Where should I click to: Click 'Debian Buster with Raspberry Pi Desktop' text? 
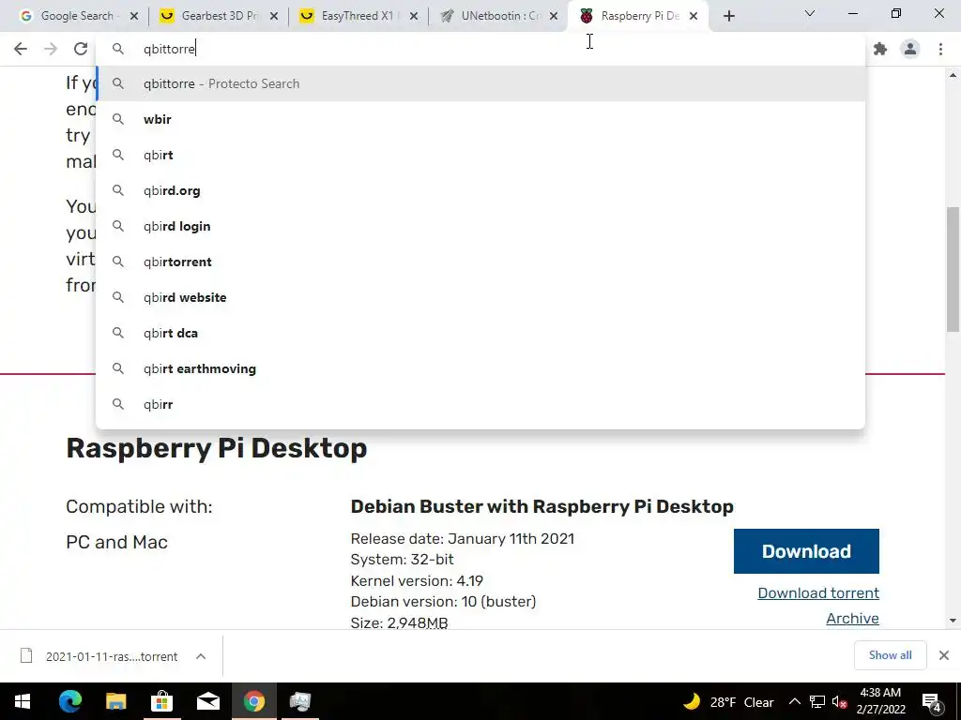tap(542, 506)
